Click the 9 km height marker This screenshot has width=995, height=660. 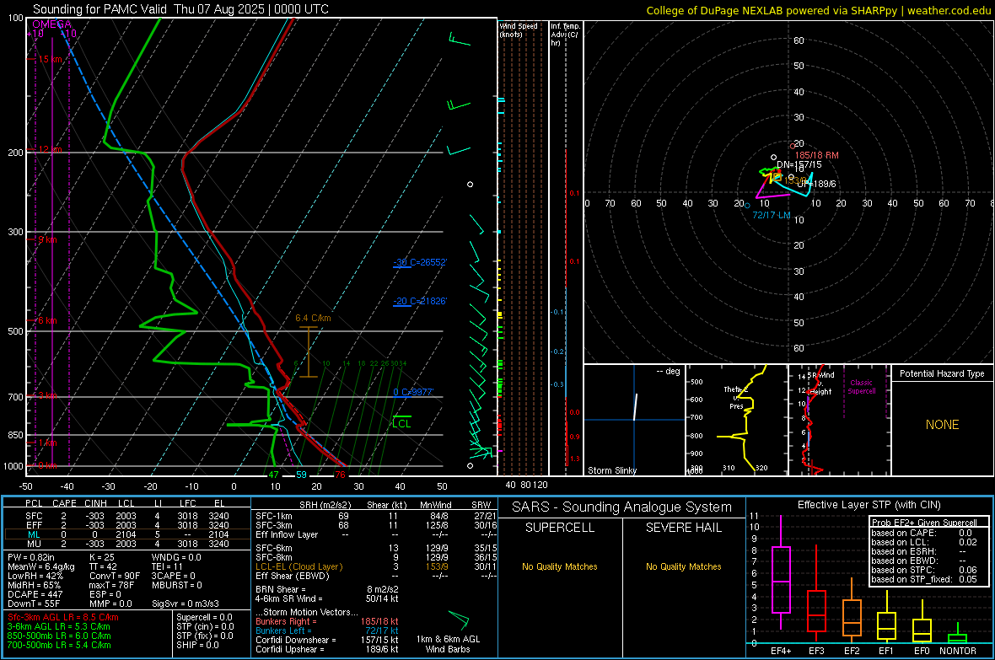[47, 239]
